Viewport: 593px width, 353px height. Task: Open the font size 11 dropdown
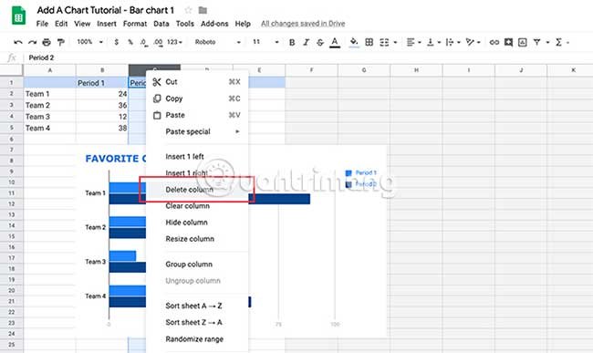265,42
